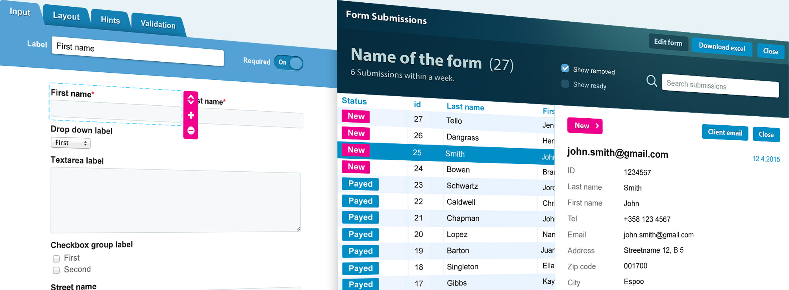Open the pink New status dropdown in detail panel
Screen dimensions: 789x290
click(x=585, y=126)
